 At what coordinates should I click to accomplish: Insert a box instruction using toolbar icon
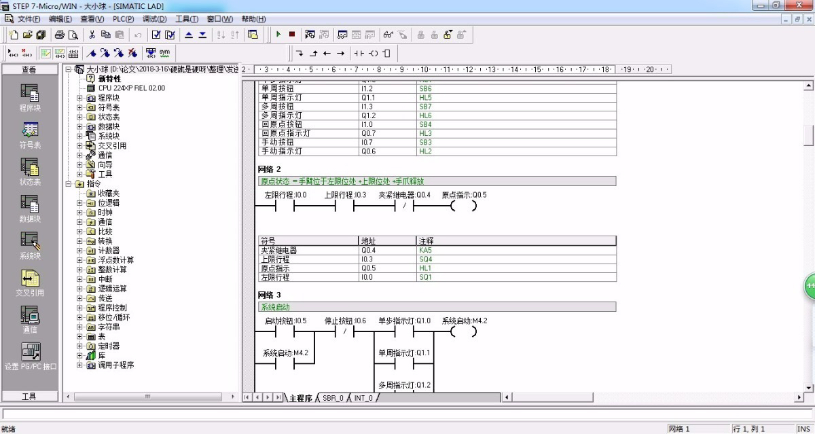click(386, 53)
